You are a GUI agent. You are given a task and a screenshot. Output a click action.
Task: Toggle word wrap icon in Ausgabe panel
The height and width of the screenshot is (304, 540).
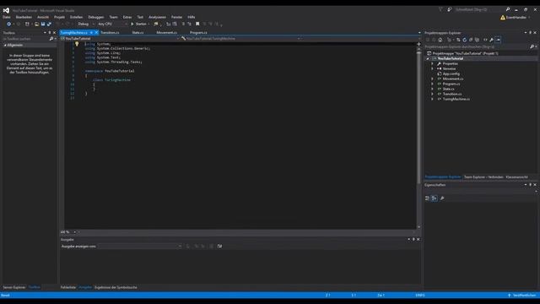coord(219,246)
